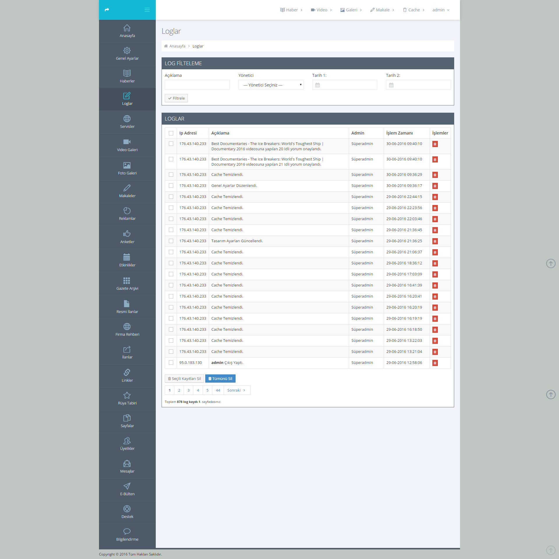Screen dimensions: 559x559
Task: Check the 20 Idli yorum log row
Action: tap(171, 144)
